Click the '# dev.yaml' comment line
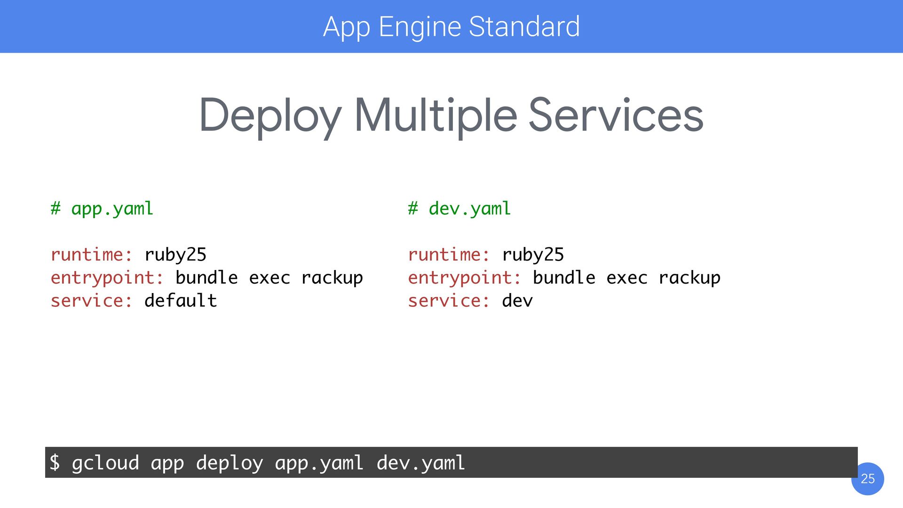This screenshot has height=508, width=903. coord(459,208)
